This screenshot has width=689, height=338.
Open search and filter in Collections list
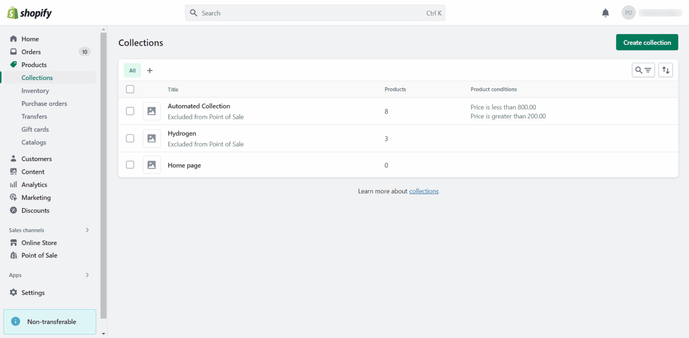(643, 70)
